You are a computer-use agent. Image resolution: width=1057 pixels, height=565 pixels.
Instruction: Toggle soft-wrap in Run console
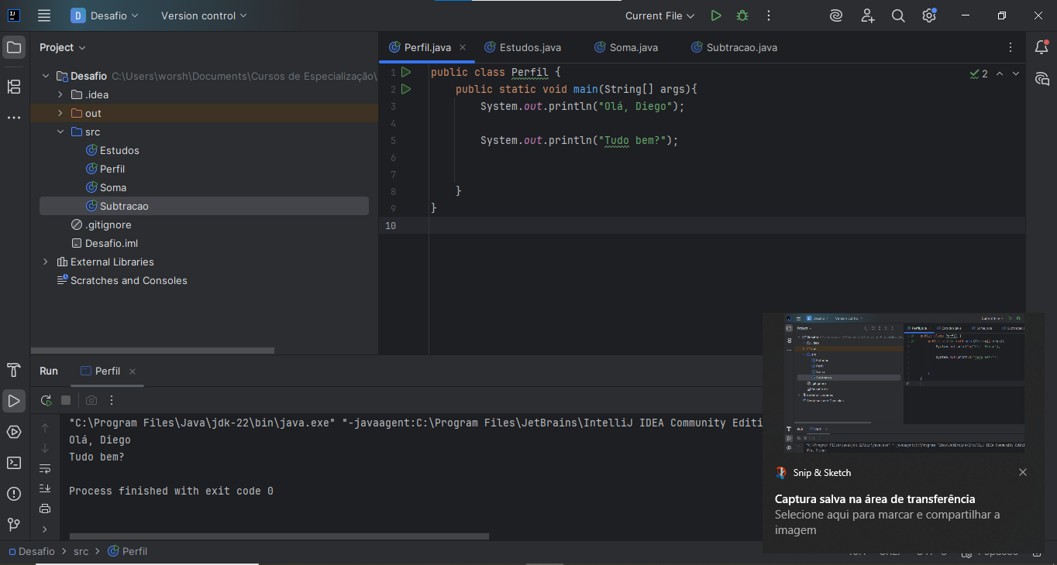45,468
